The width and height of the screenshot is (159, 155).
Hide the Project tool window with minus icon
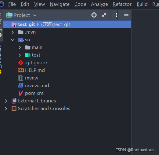pyautogui.click(x=126, y=15)
